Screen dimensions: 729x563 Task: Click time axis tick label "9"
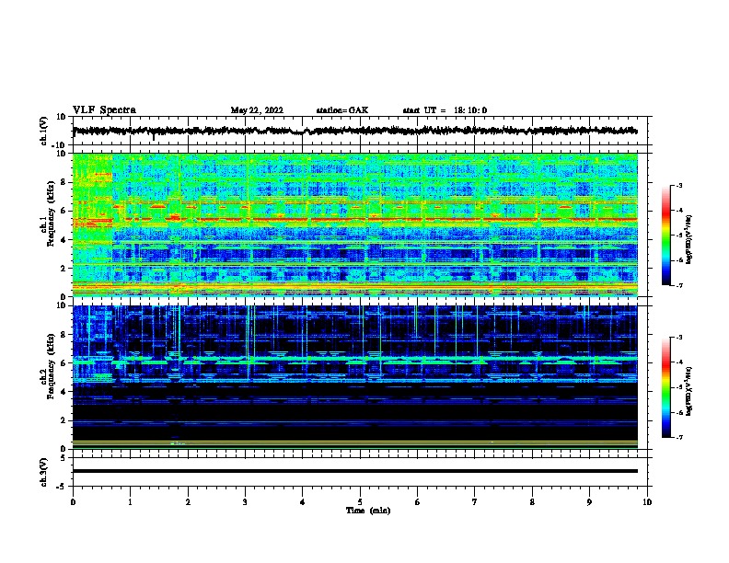click(589, 502)
